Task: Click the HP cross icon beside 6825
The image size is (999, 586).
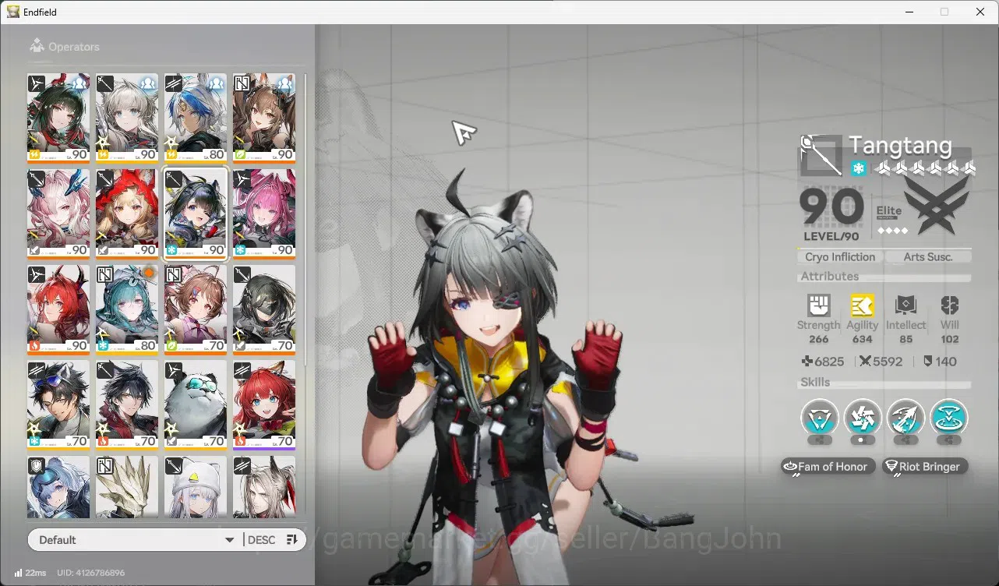Action: point(807,362)
